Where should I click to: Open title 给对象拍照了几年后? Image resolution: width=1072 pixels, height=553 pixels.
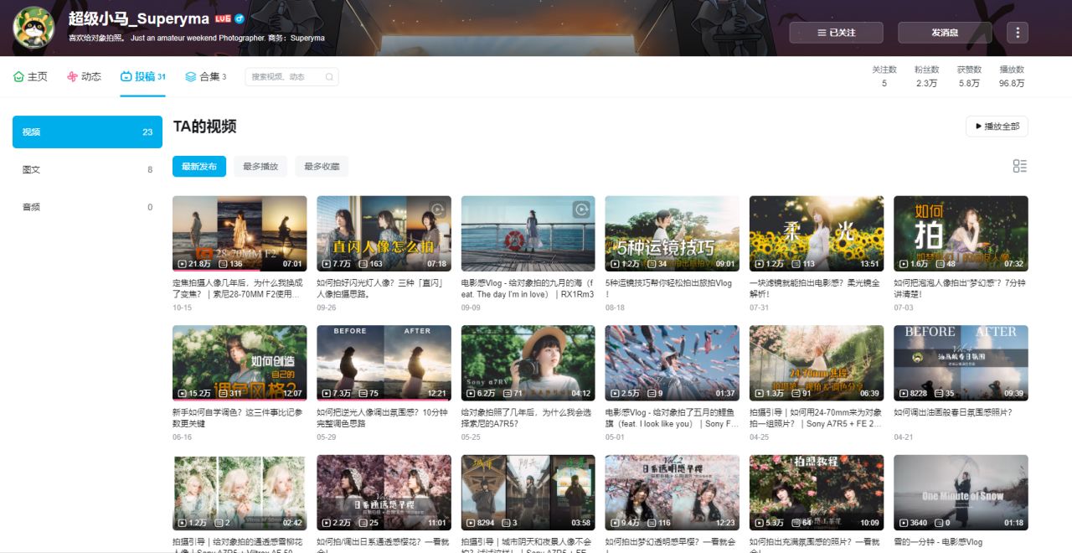tap(526, 417)
